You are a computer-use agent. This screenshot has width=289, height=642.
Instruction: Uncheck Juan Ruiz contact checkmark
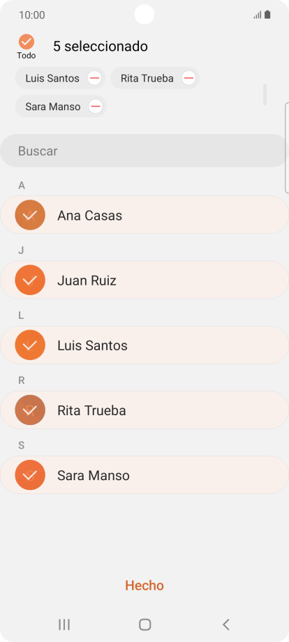pos(30,280)
